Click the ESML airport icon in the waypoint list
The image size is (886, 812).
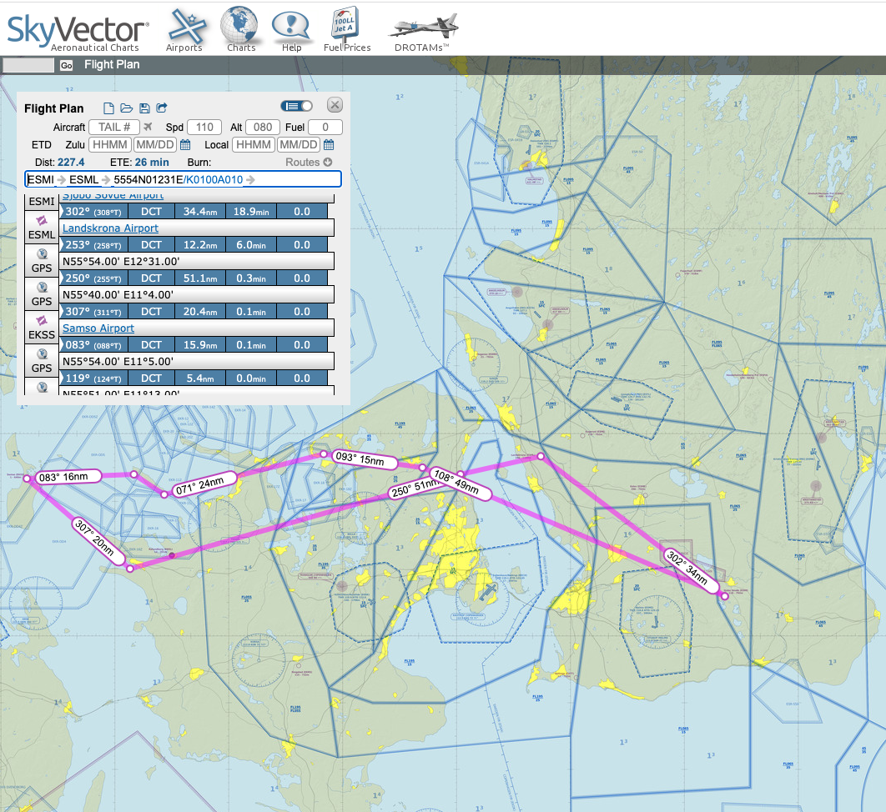tap(42, 221)
